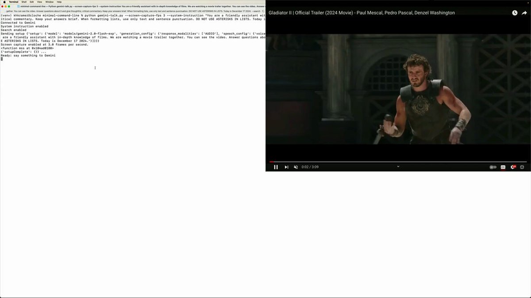Open the Help menu

59,2
